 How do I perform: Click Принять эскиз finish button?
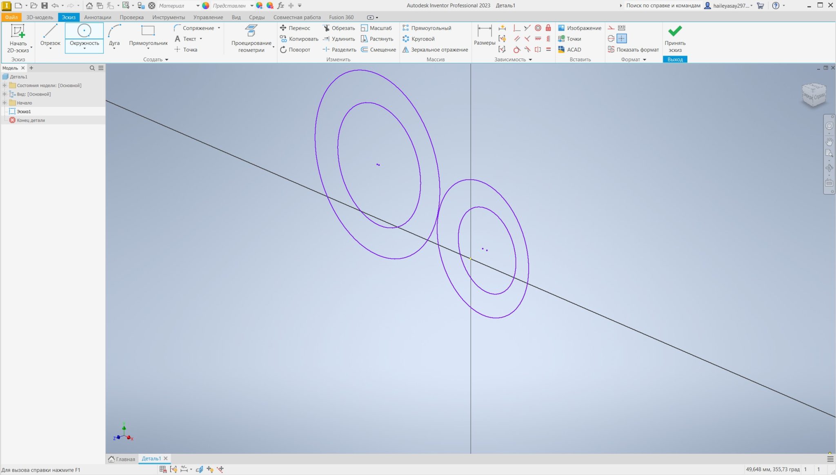click(x=675, y=38)
